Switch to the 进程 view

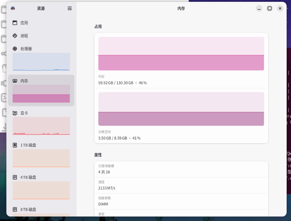tap(41, 36)
